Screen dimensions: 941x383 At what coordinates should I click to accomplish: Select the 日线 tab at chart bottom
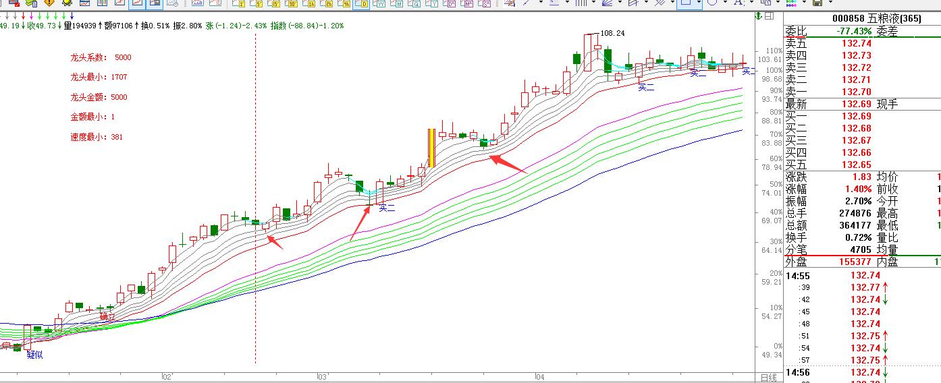tap(768, 377)
